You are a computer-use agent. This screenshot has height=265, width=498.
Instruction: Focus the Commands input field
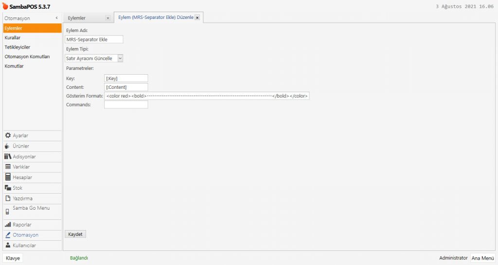point(126,105)
